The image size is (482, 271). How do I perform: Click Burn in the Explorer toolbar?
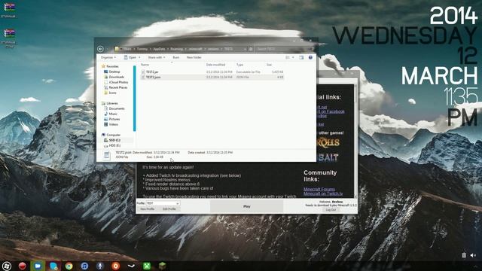click(175, 57)
